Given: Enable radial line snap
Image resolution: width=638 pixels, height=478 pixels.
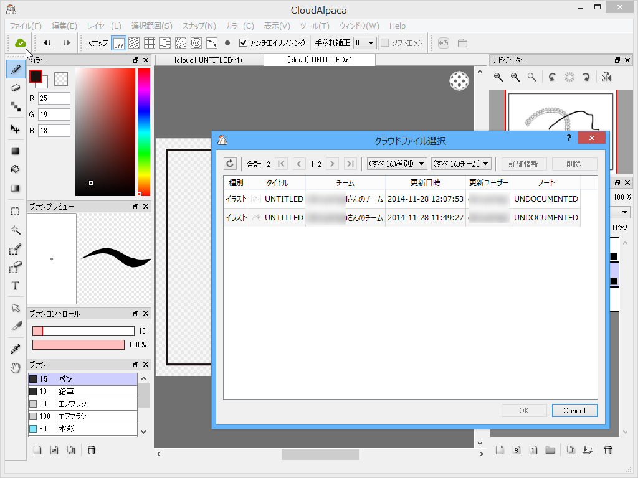Looking at the screenshot, I should (x=180, y=43).
